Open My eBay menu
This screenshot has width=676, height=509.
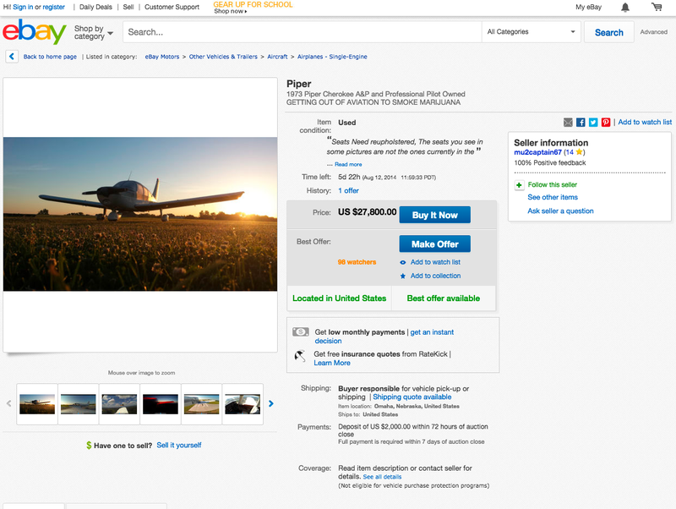pos(588,7)
